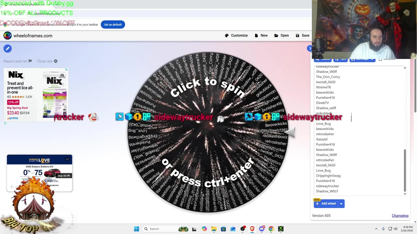Screen dimensions: 417x234
Task: Click the plus icon on Add wheel button
Action: [317, 203]
